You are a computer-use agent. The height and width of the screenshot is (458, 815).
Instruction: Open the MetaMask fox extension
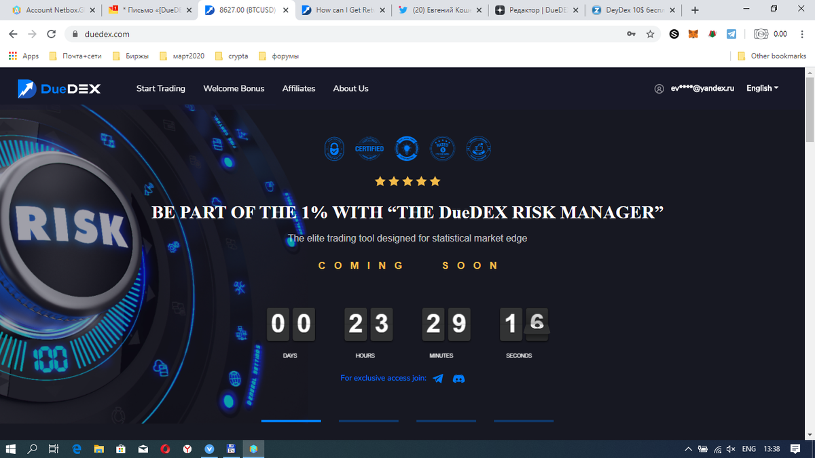point(693,34)
